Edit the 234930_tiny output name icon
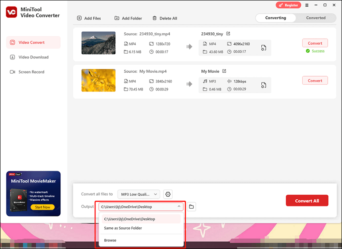342x249 pixels. pyautogui.click(x=228, y=34)
